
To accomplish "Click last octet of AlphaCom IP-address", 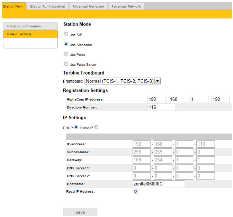I will pyautogui.click(x=220, y=99).
